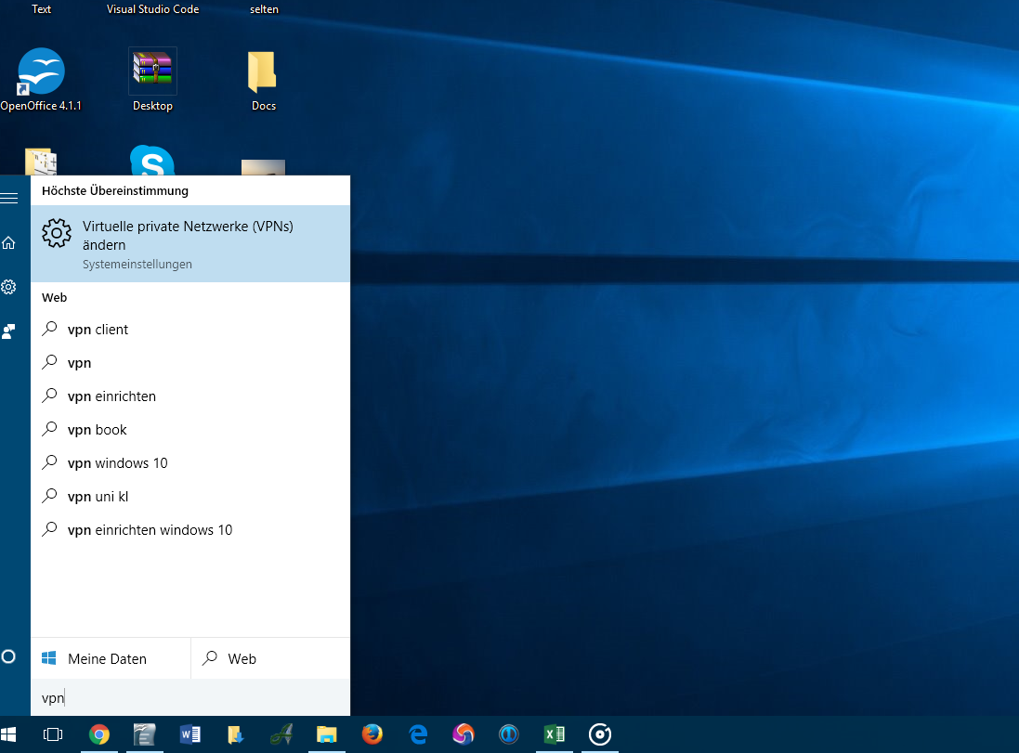
Task: Open the OpenOffice 4.1.1 desktop shortcut
Action: coord(41,80)
